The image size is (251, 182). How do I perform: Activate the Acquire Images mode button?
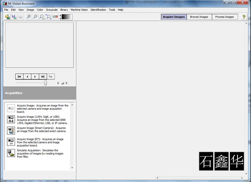[x=174, y=17]
